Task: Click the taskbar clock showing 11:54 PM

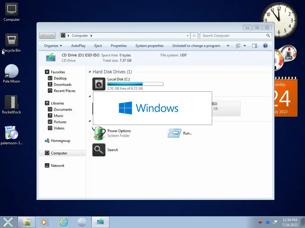Action: (x=290, y=222)
